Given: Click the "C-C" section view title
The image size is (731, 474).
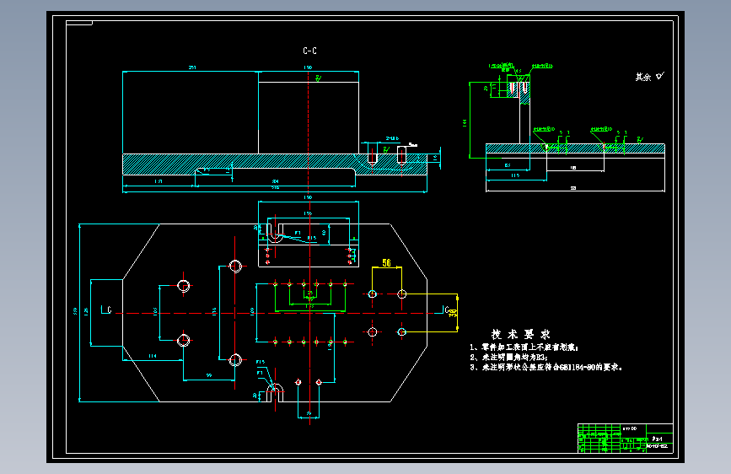Looking at the screenshot, I should coord(309,51).
